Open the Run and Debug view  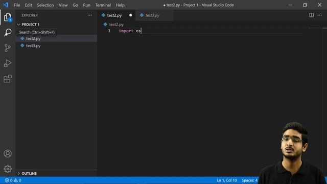click(8, 63)
